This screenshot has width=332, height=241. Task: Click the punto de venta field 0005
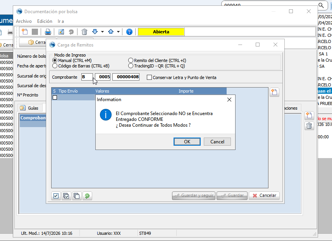point(103,77)
